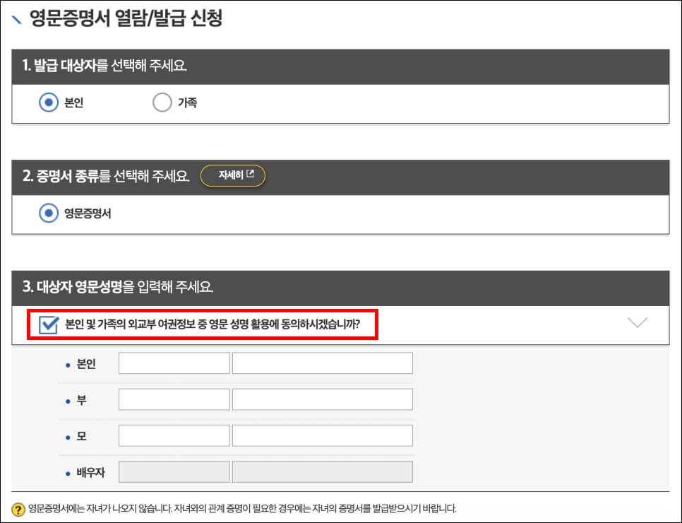Select the 본인 radio button

click(x=48, y=102)
